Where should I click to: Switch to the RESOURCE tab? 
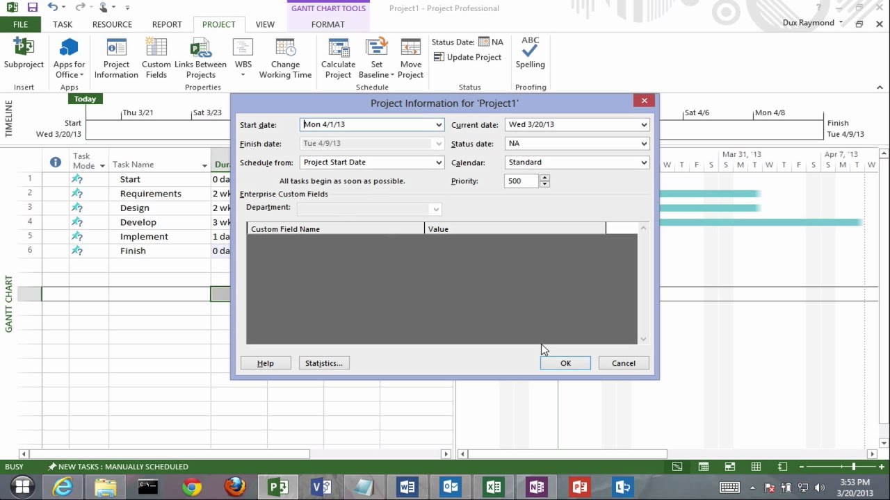[x=112, y=24]
